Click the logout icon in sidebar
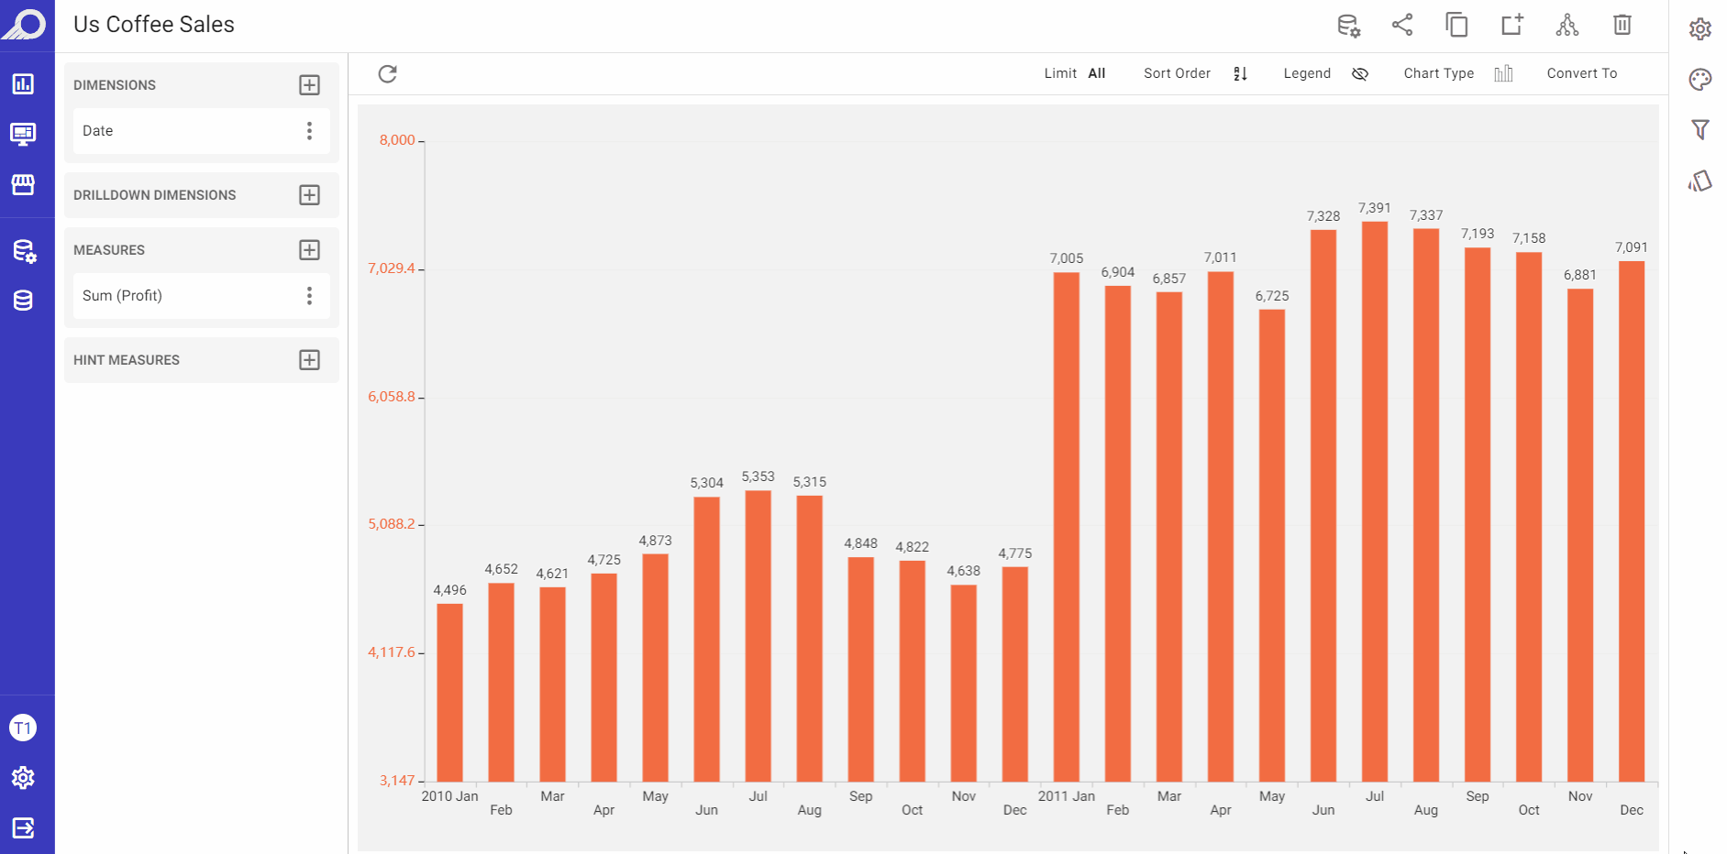Image resolution: width=1727 pixels, height=854 pixels. [23, 828]
